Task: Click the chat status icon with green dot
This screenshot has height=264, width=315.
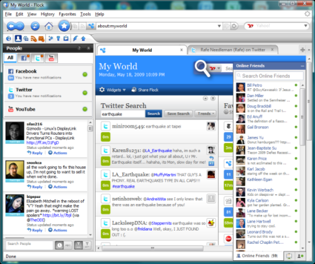Action: (301, 256)
